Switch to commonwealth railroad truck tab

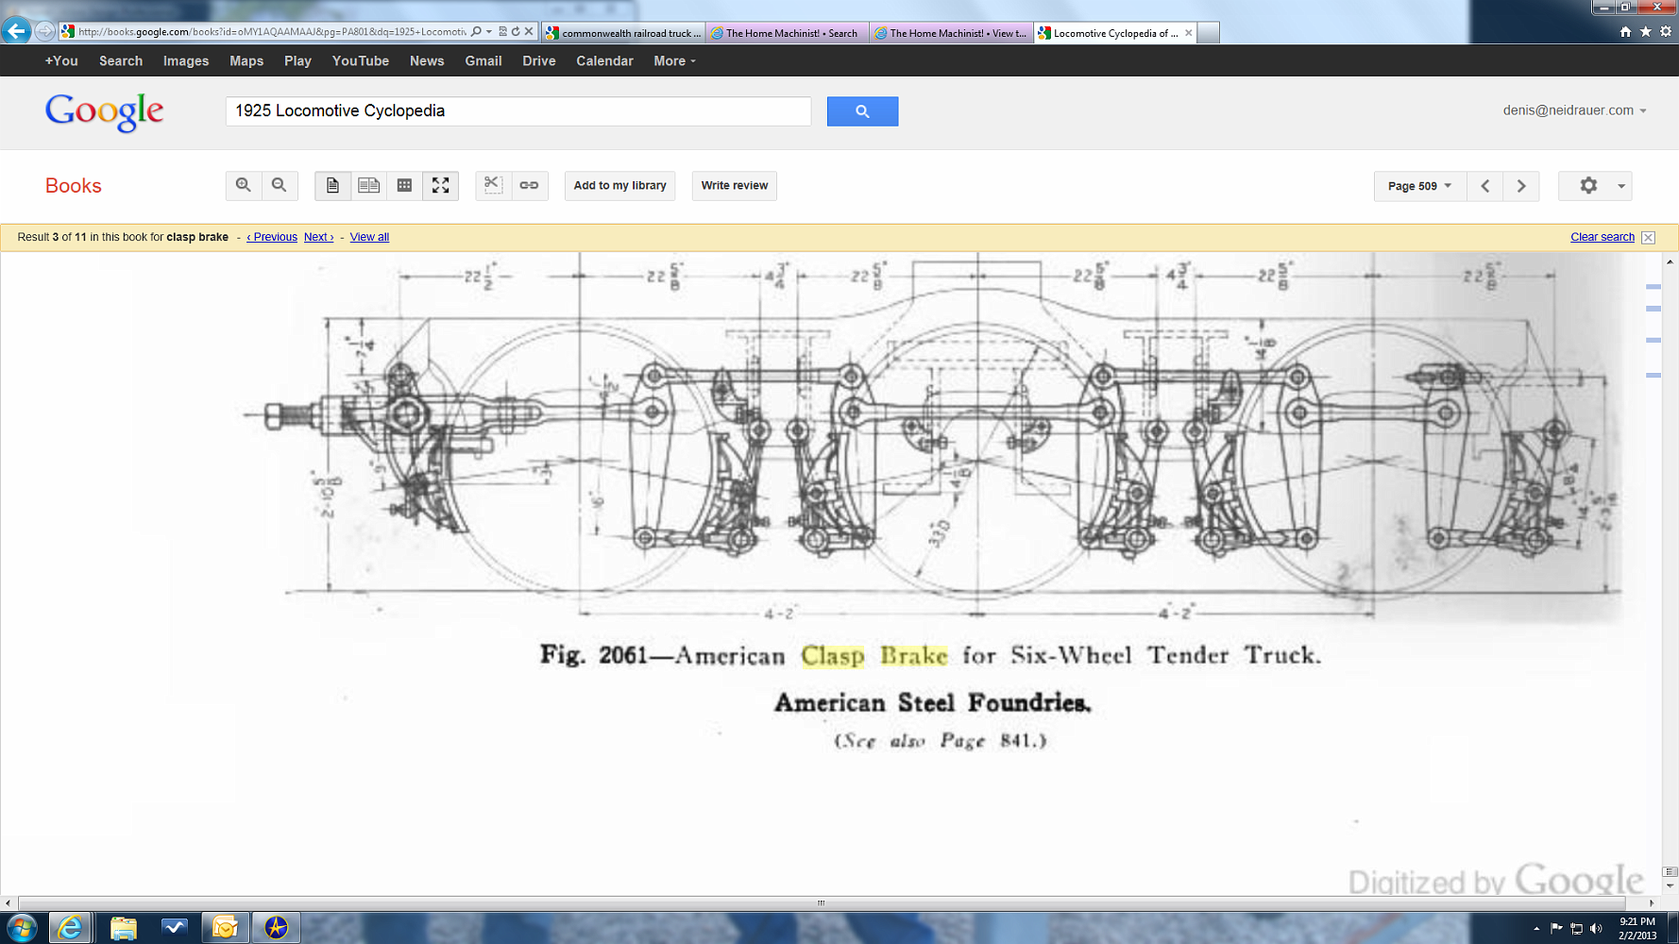(x=623, y=33)
